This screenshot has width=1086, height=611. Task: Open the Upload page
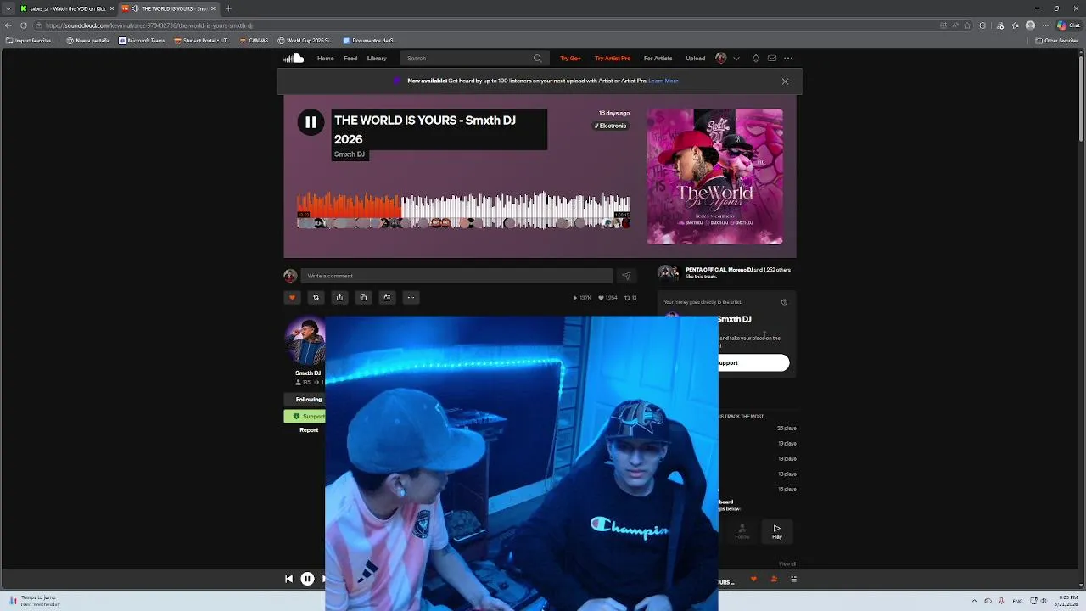click(695, 59)
